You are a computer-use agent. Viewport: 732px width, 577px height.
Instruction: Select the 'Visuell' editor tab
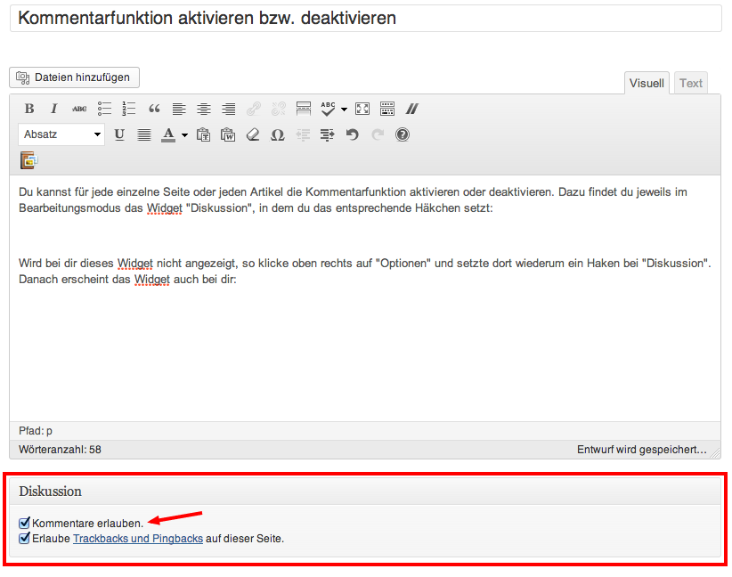tap(647, 83)
